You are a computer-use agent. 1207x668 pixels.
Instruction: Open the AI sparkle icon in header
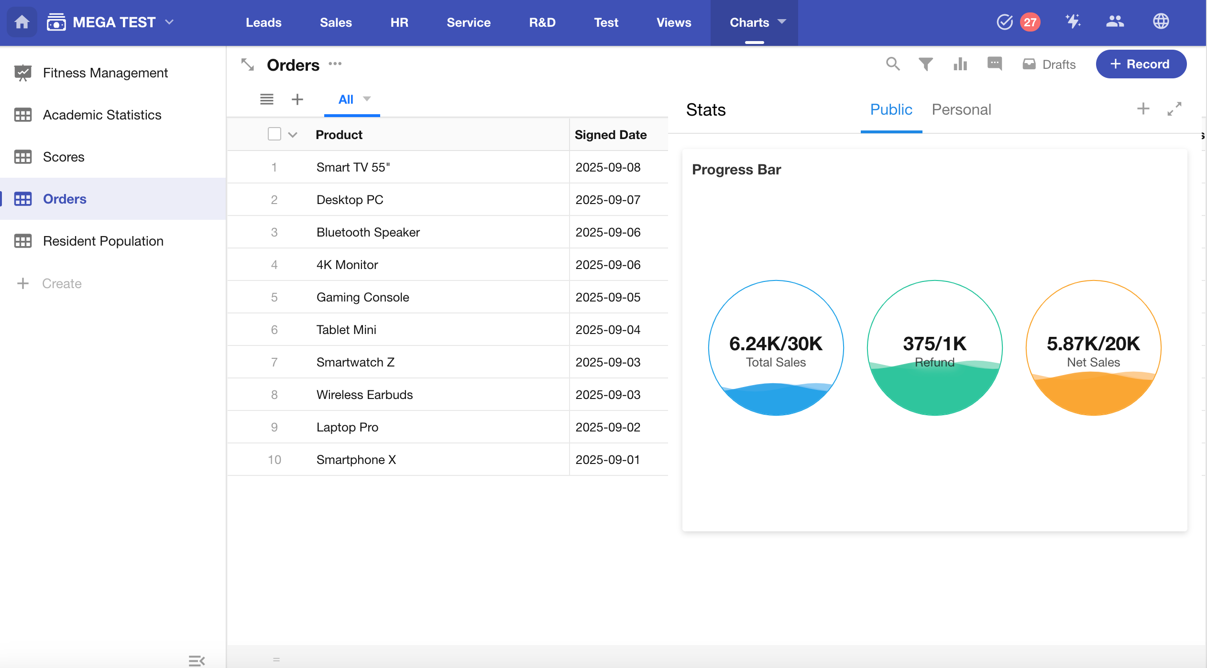pos(1073,22)
